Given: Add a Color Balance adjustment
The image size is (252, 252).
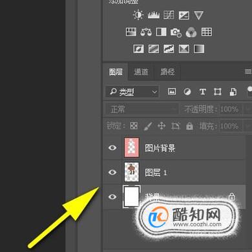Looking at the screenshot, I should click(x=146, y=32).
